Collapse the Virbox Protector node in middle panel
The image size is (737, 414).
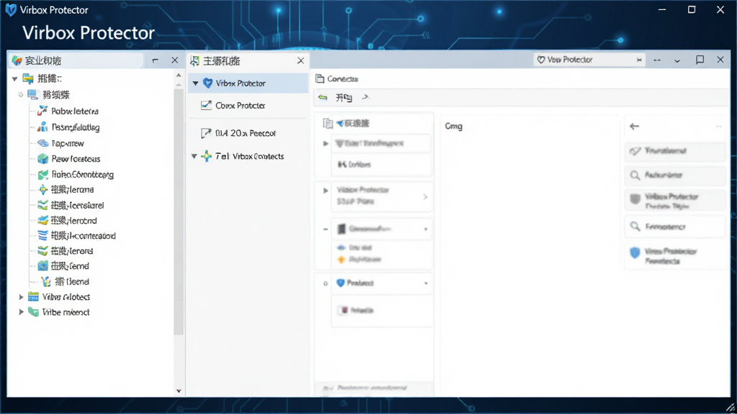pyautogui.click(x=195, y=83)
